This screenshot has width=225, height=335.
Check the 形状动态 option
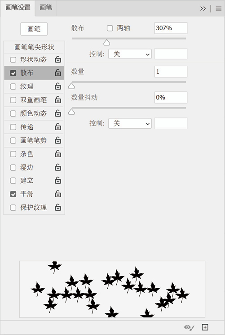pyautogui.click(x=13, y=59)
